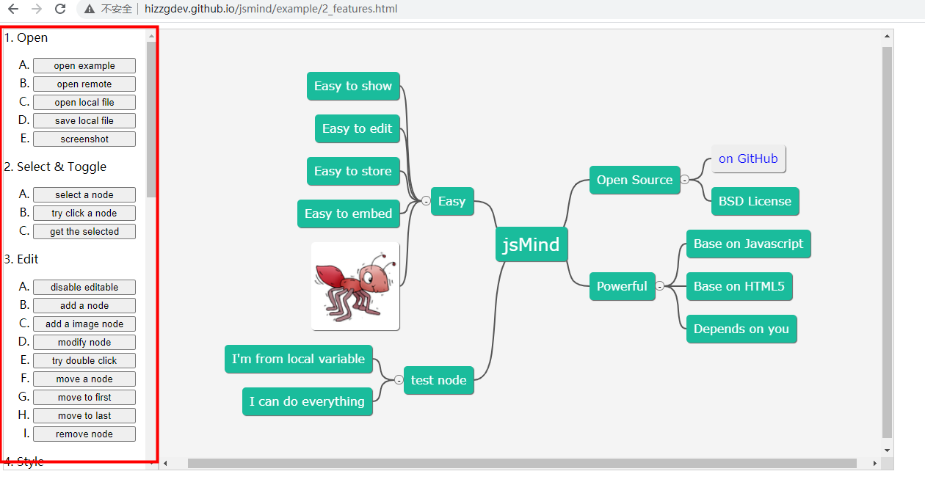Click the horizontal scrollbar left arrow
This screenshot has height=485, width=925.
[165, 463]
